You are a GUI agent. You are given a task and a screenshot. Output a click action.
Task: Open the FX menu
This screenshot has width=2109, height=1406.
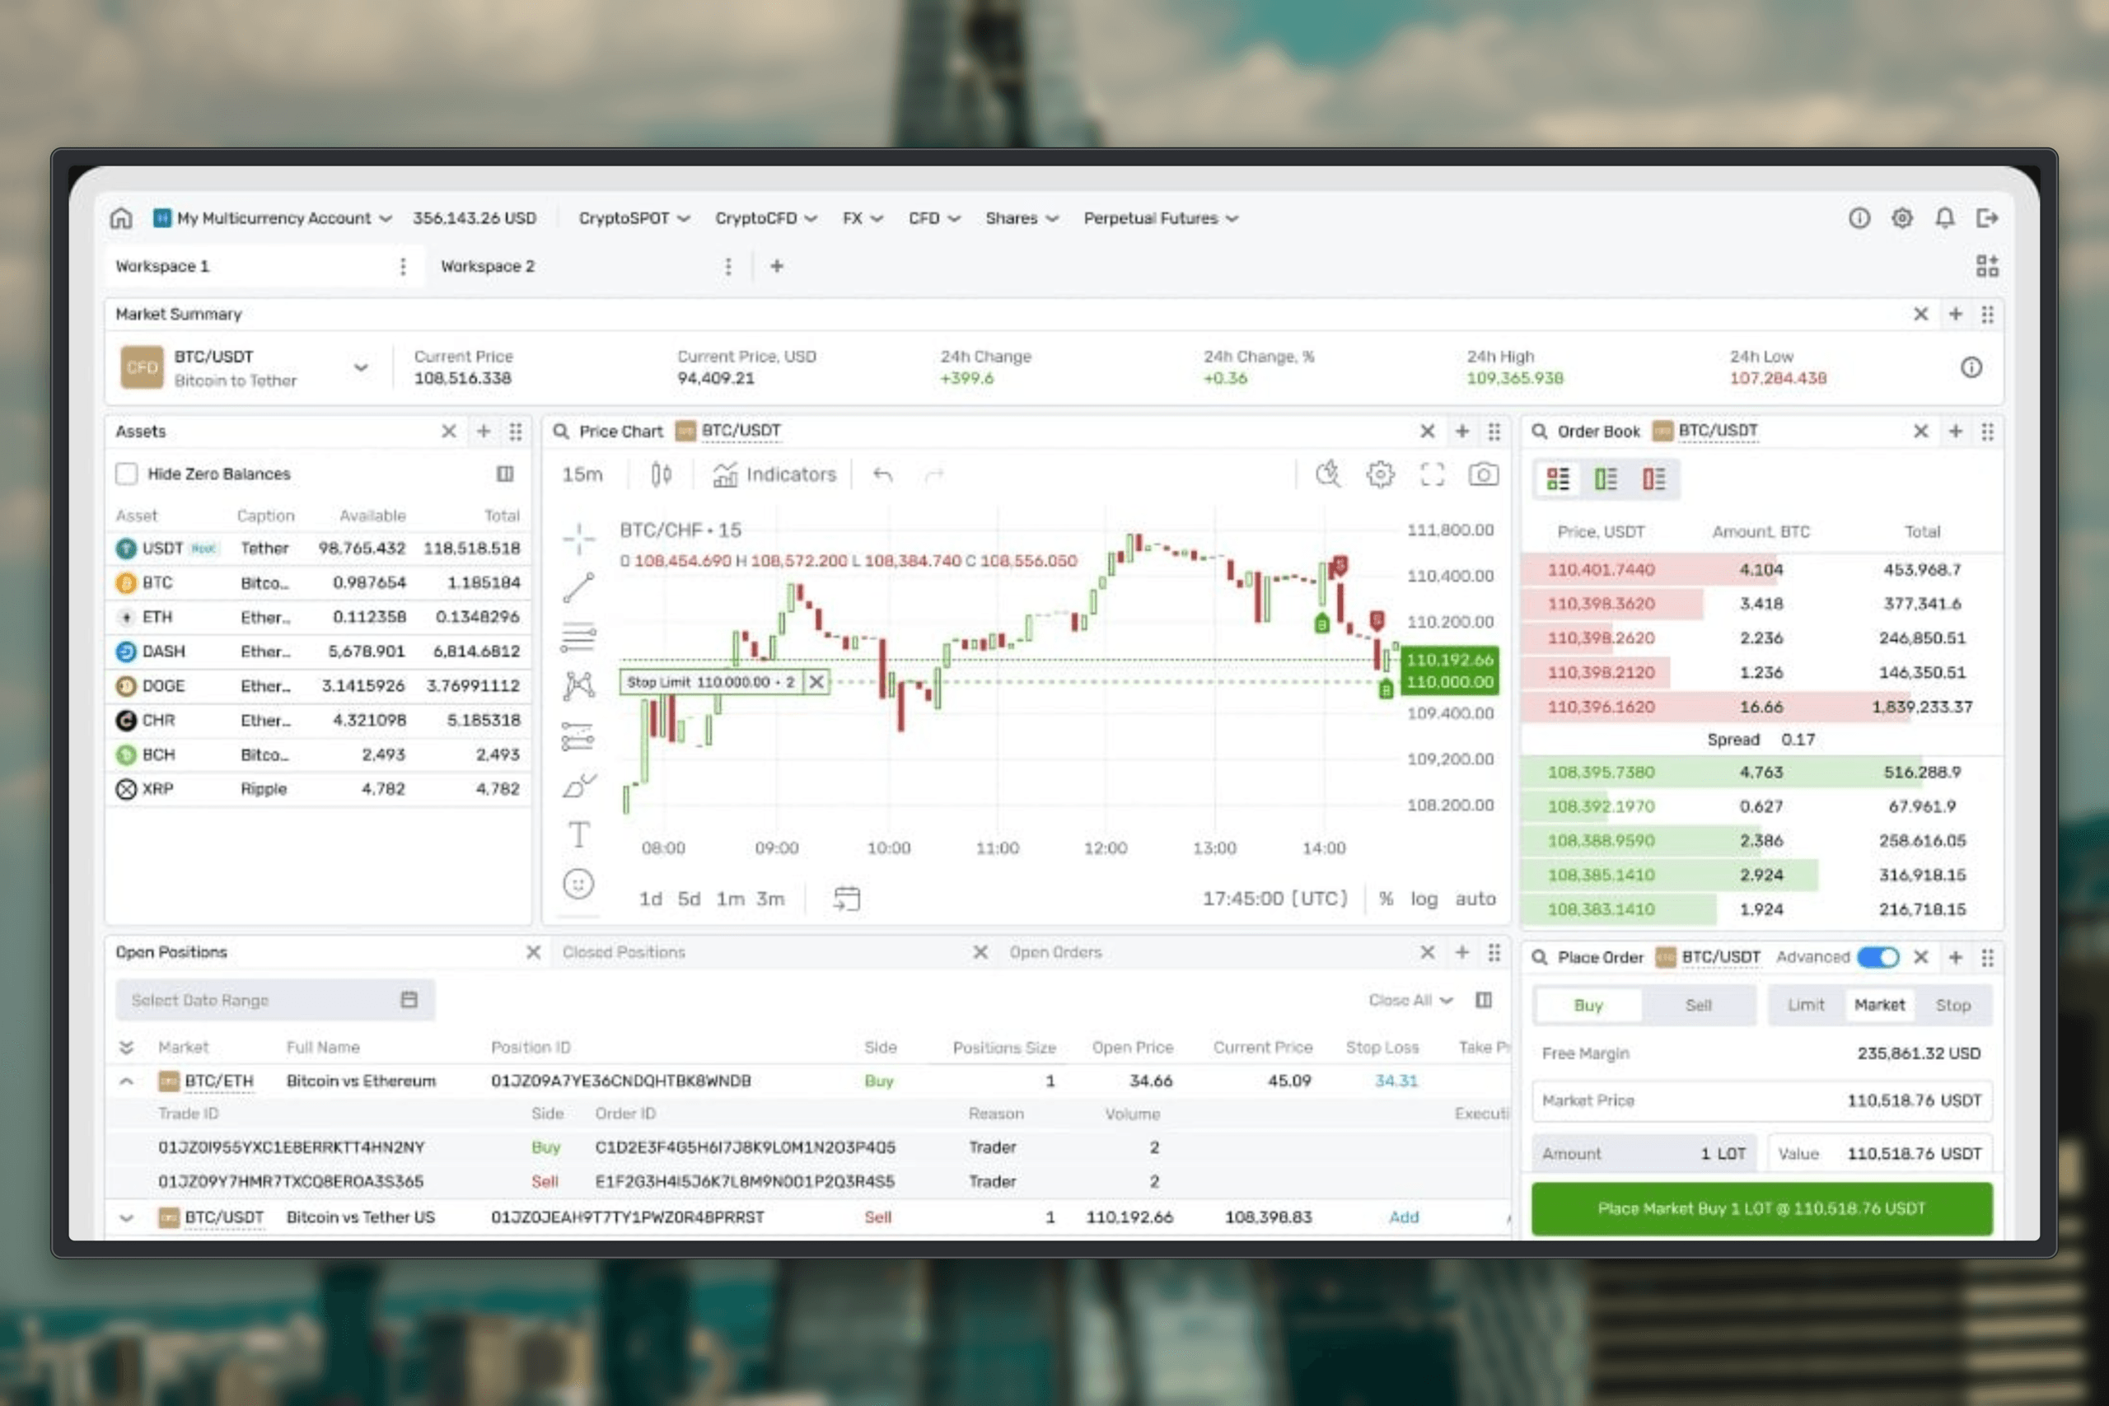click(863, 218)
